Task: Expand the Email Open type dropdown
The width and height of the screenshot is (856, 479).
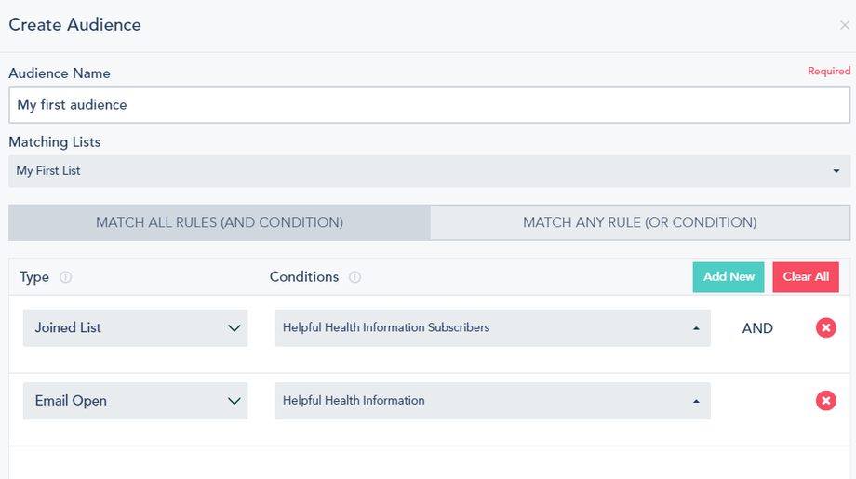Action: [135, 401]
